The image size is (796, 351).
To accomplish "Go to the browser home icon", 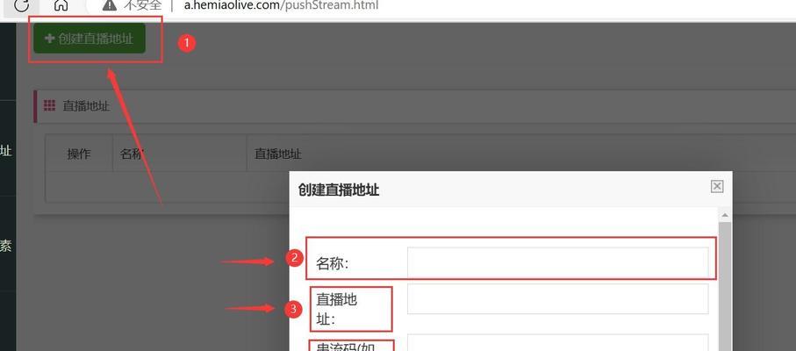I will 61,4.
